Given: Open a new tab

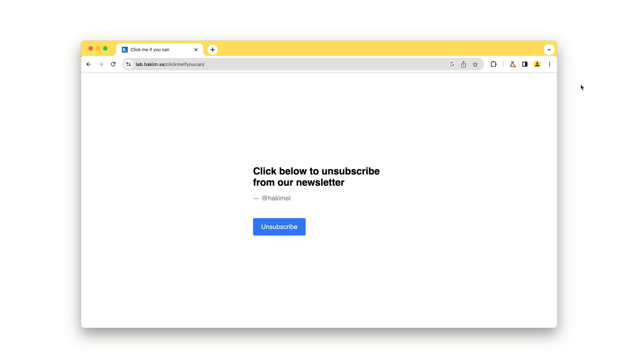Looking at the screenshot, I should tap(213, 50).
